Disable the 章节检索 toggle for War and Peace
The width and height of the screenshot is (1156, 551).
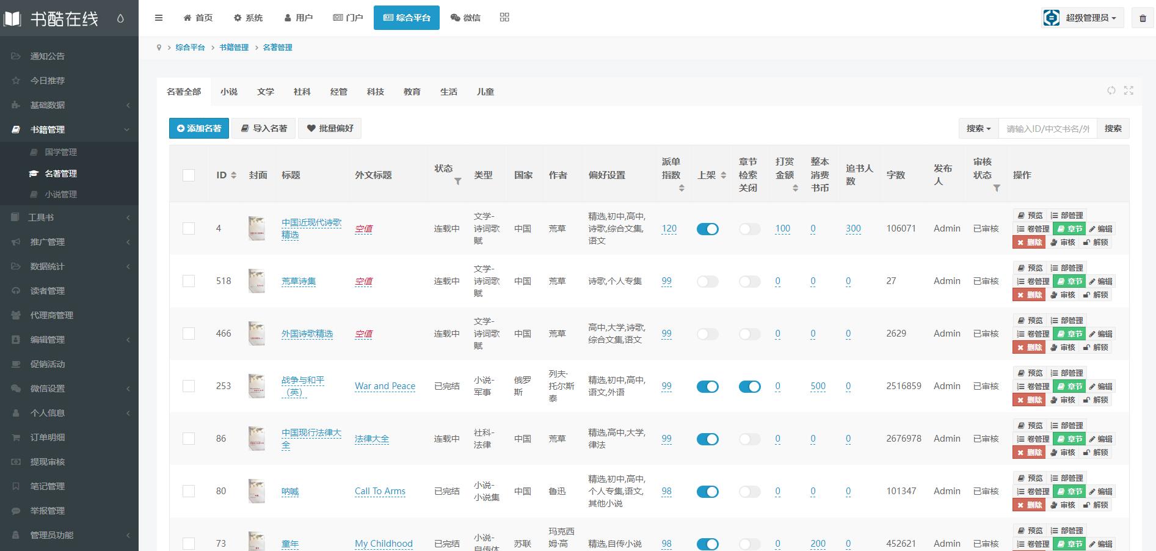click(749, 386)
